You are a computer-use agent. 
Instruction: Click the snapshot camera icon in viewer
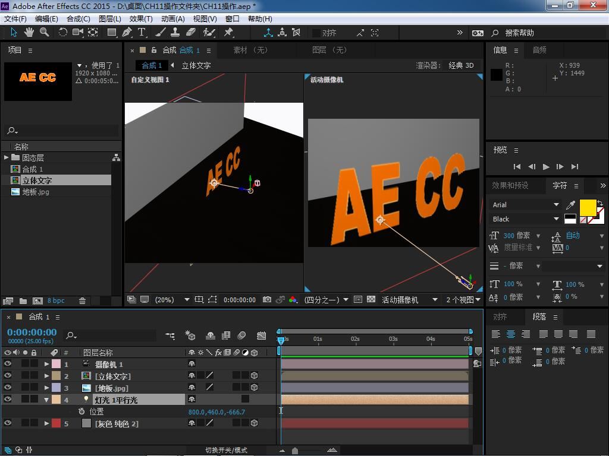267,300
